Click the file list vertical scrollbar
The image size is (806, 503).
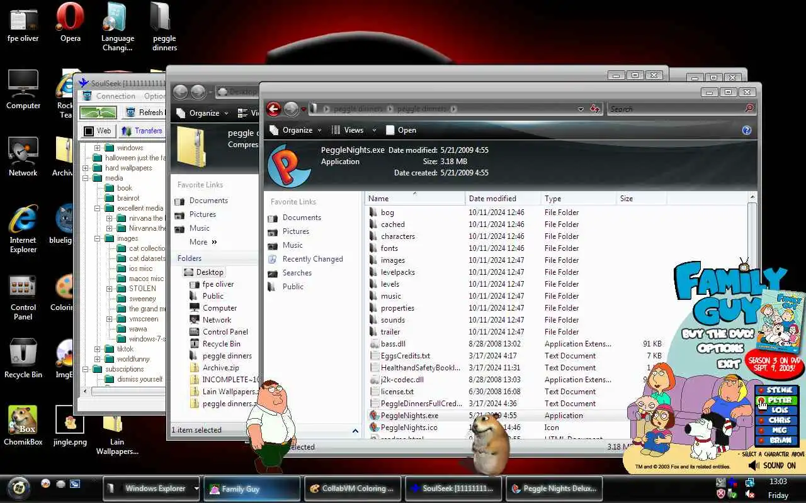coord(752,314)
